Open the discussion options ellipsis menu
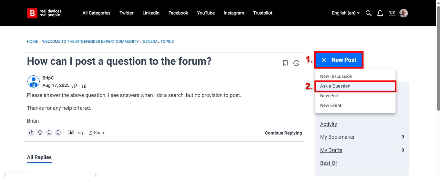This screenshot has width=441, height=177. [296, 63]
